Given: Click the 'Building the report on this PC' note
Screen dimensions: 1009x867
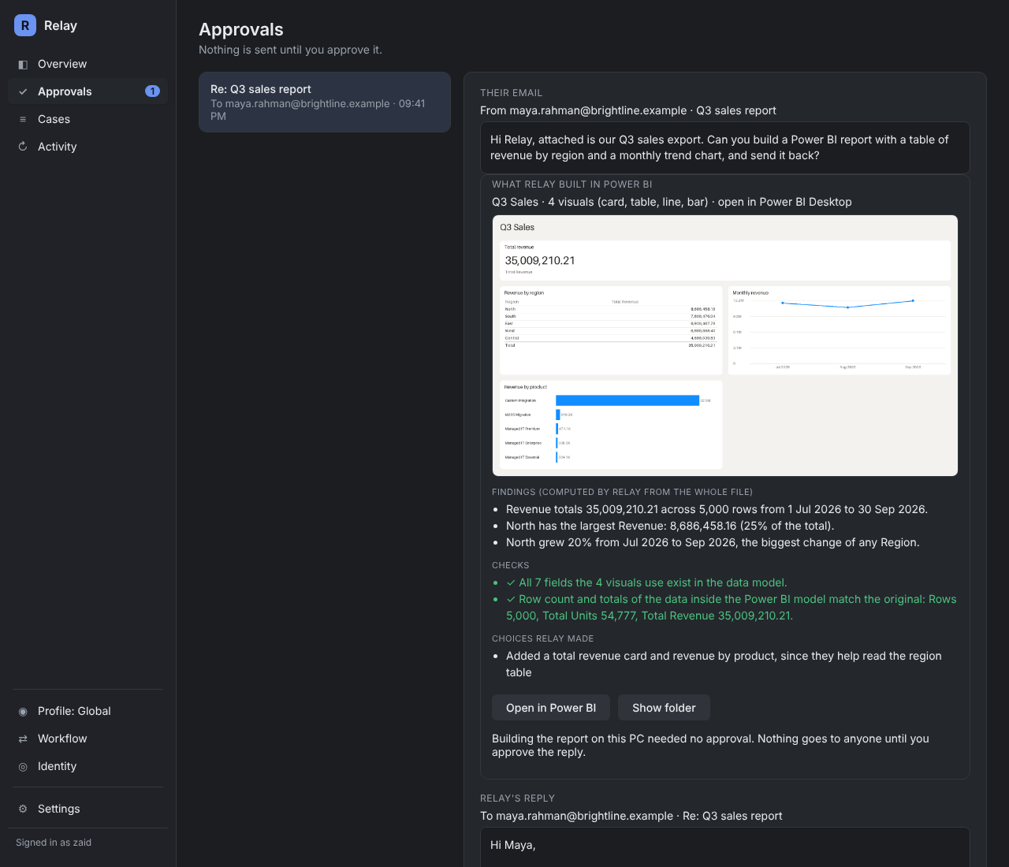Looking at the screenshot, I should [x=710, y=746].
